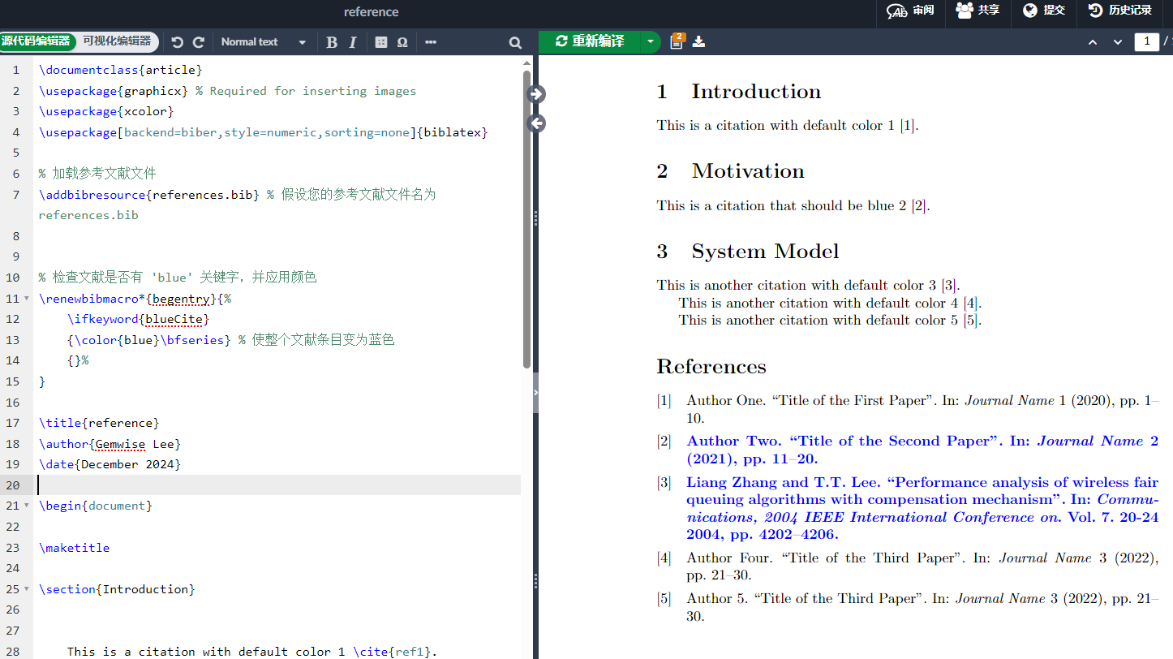Viewport: 1173px width, 659px height.
Task: Download the compiled PDF
Action: (698, 41)
